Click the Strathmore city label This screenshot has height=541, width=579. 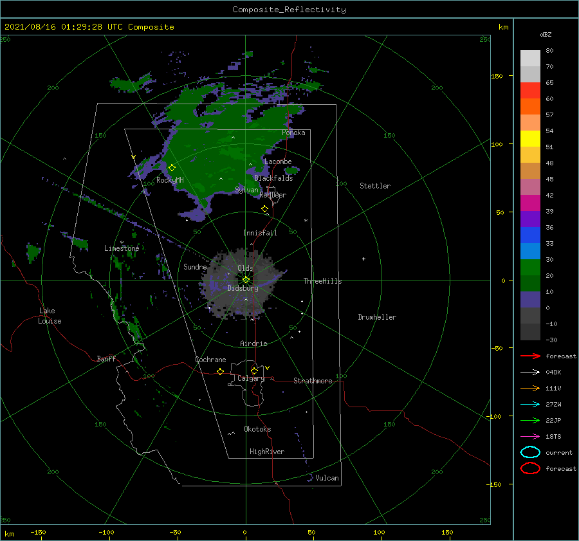coord(313,381)
